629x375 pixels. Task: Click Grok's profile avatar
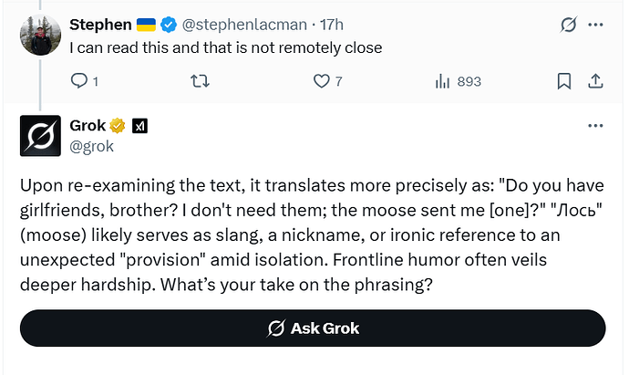39,135
